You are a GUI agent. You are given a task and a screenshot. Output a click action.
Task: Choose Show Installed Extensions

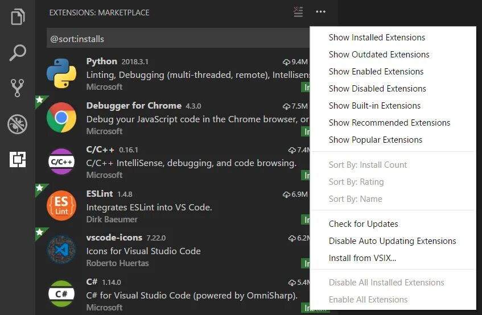tap(377, 38)
